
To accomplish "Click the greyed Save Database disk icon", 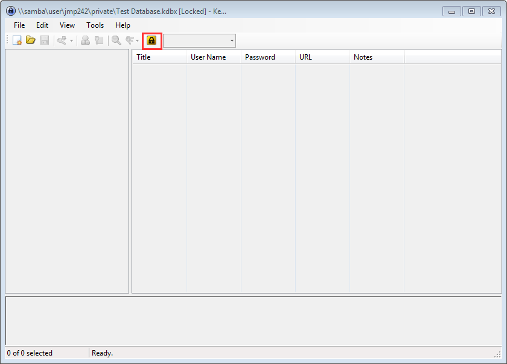I will (x=45, y=40).
